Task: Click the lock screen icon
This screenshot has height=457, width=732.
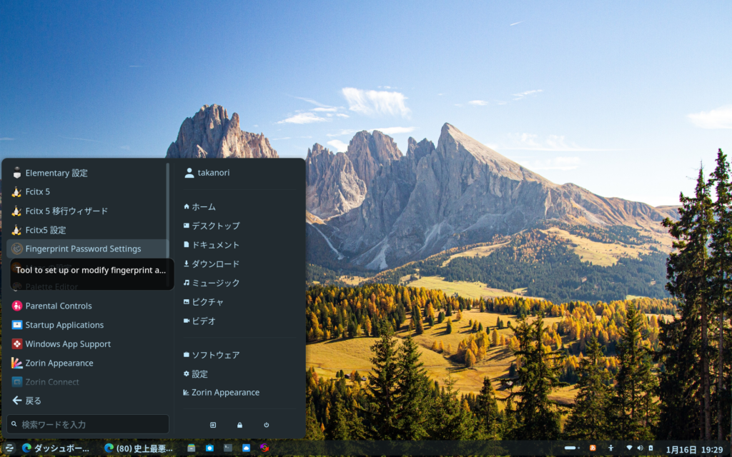Action: 239,425
